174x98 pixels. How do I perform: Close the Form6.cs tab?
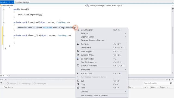coord(13,2)
